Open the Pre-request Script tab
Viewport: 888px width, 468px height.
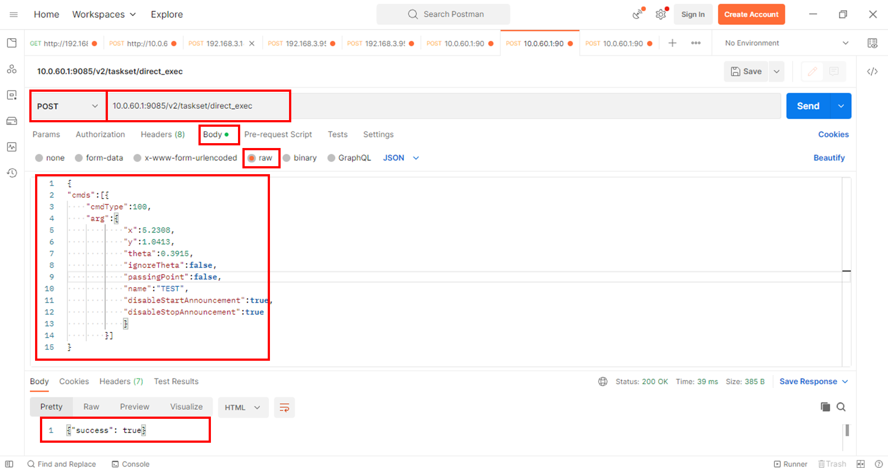click(x=278, y=134)
